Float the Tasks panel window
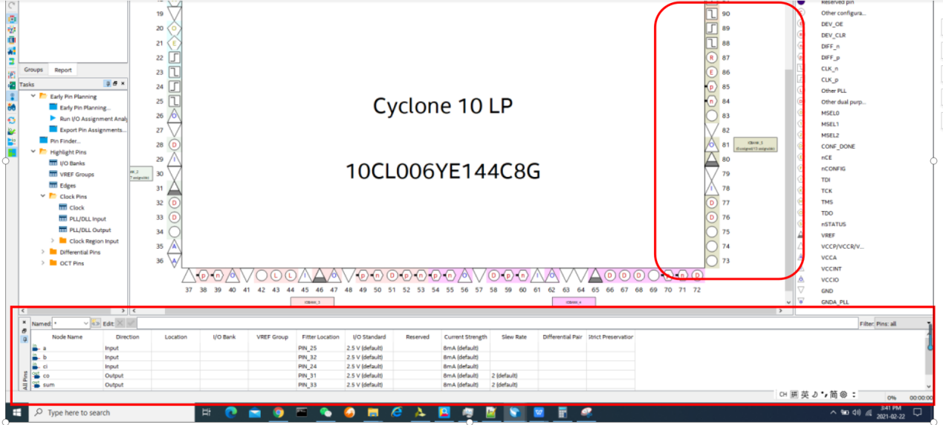 (115, 84)
